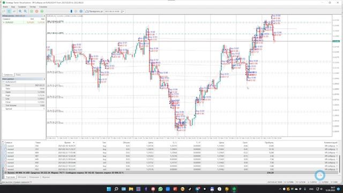Open the Файл menu
Screen dimensions: 343x193
pyautogui.click(x=5, y=7)
